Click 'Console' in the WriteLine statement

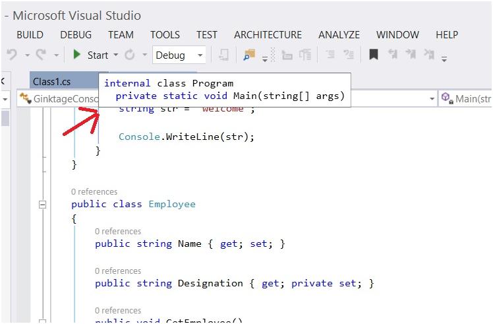click(x=139, y=137)
